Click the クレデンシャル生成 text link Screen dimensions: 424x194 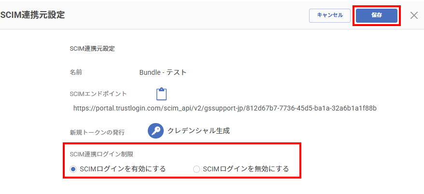(x=198, y=131)
